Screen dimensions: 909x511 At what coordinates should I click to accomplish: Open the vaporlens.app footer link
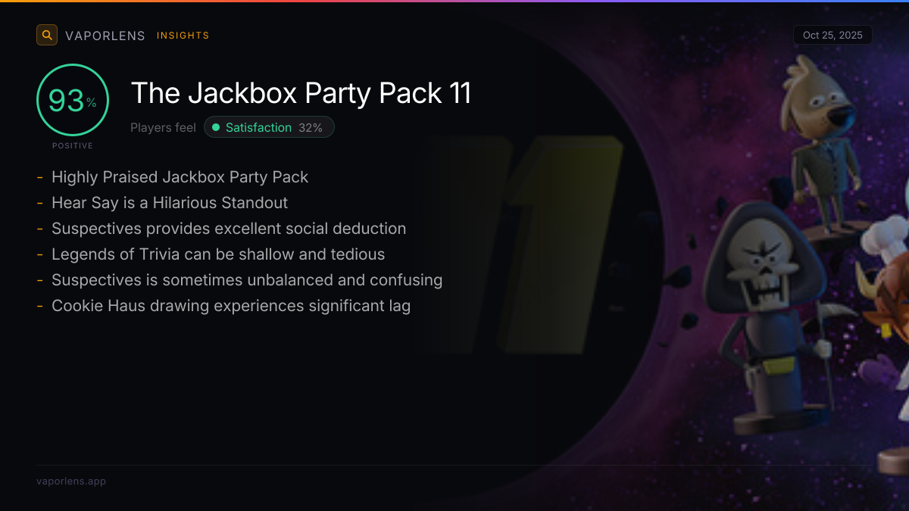[71, 481]
